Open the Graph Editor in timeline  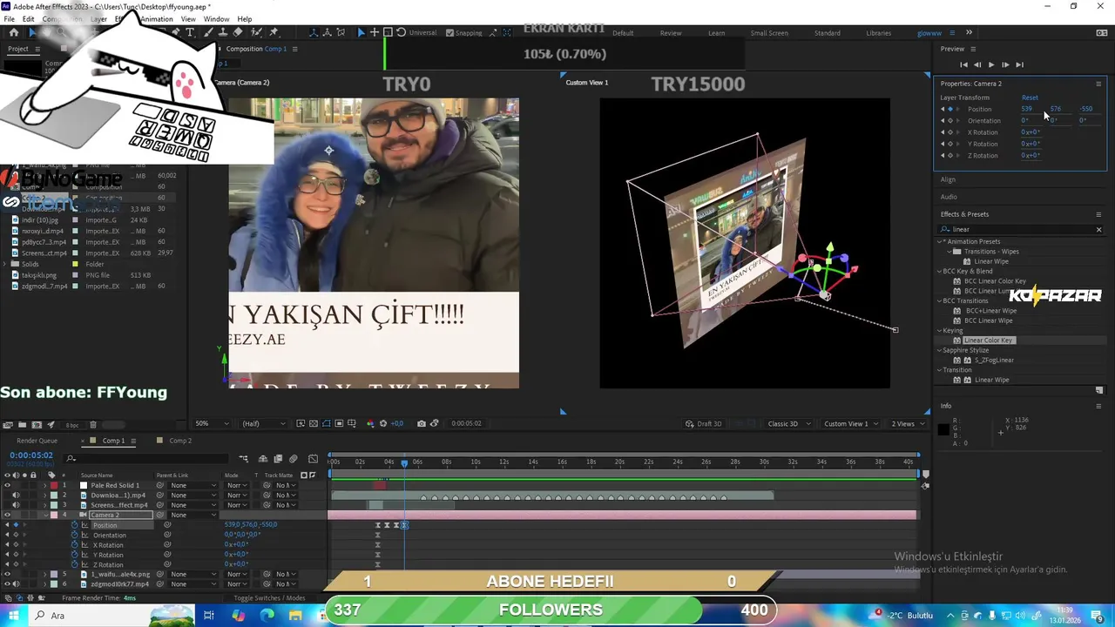point(313,459)
